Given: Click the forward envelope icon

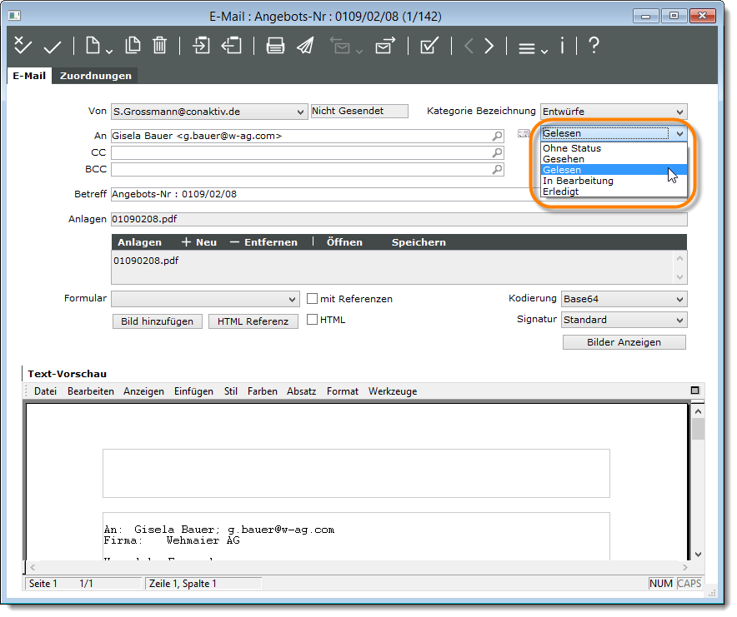Looking at the screenshot, I should coord(384,46).
